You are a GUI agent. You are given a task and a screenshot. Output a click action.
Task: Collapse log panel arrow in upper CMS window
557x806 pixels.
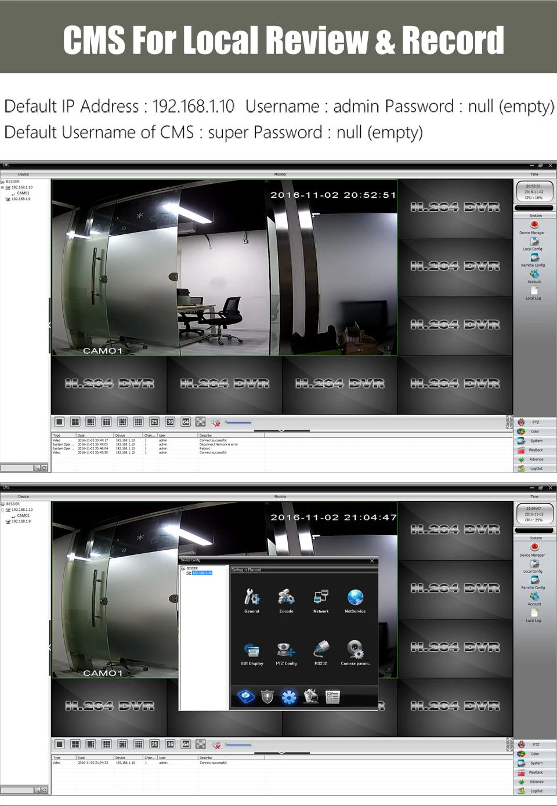pyautogui.click(x=281, y=430)
